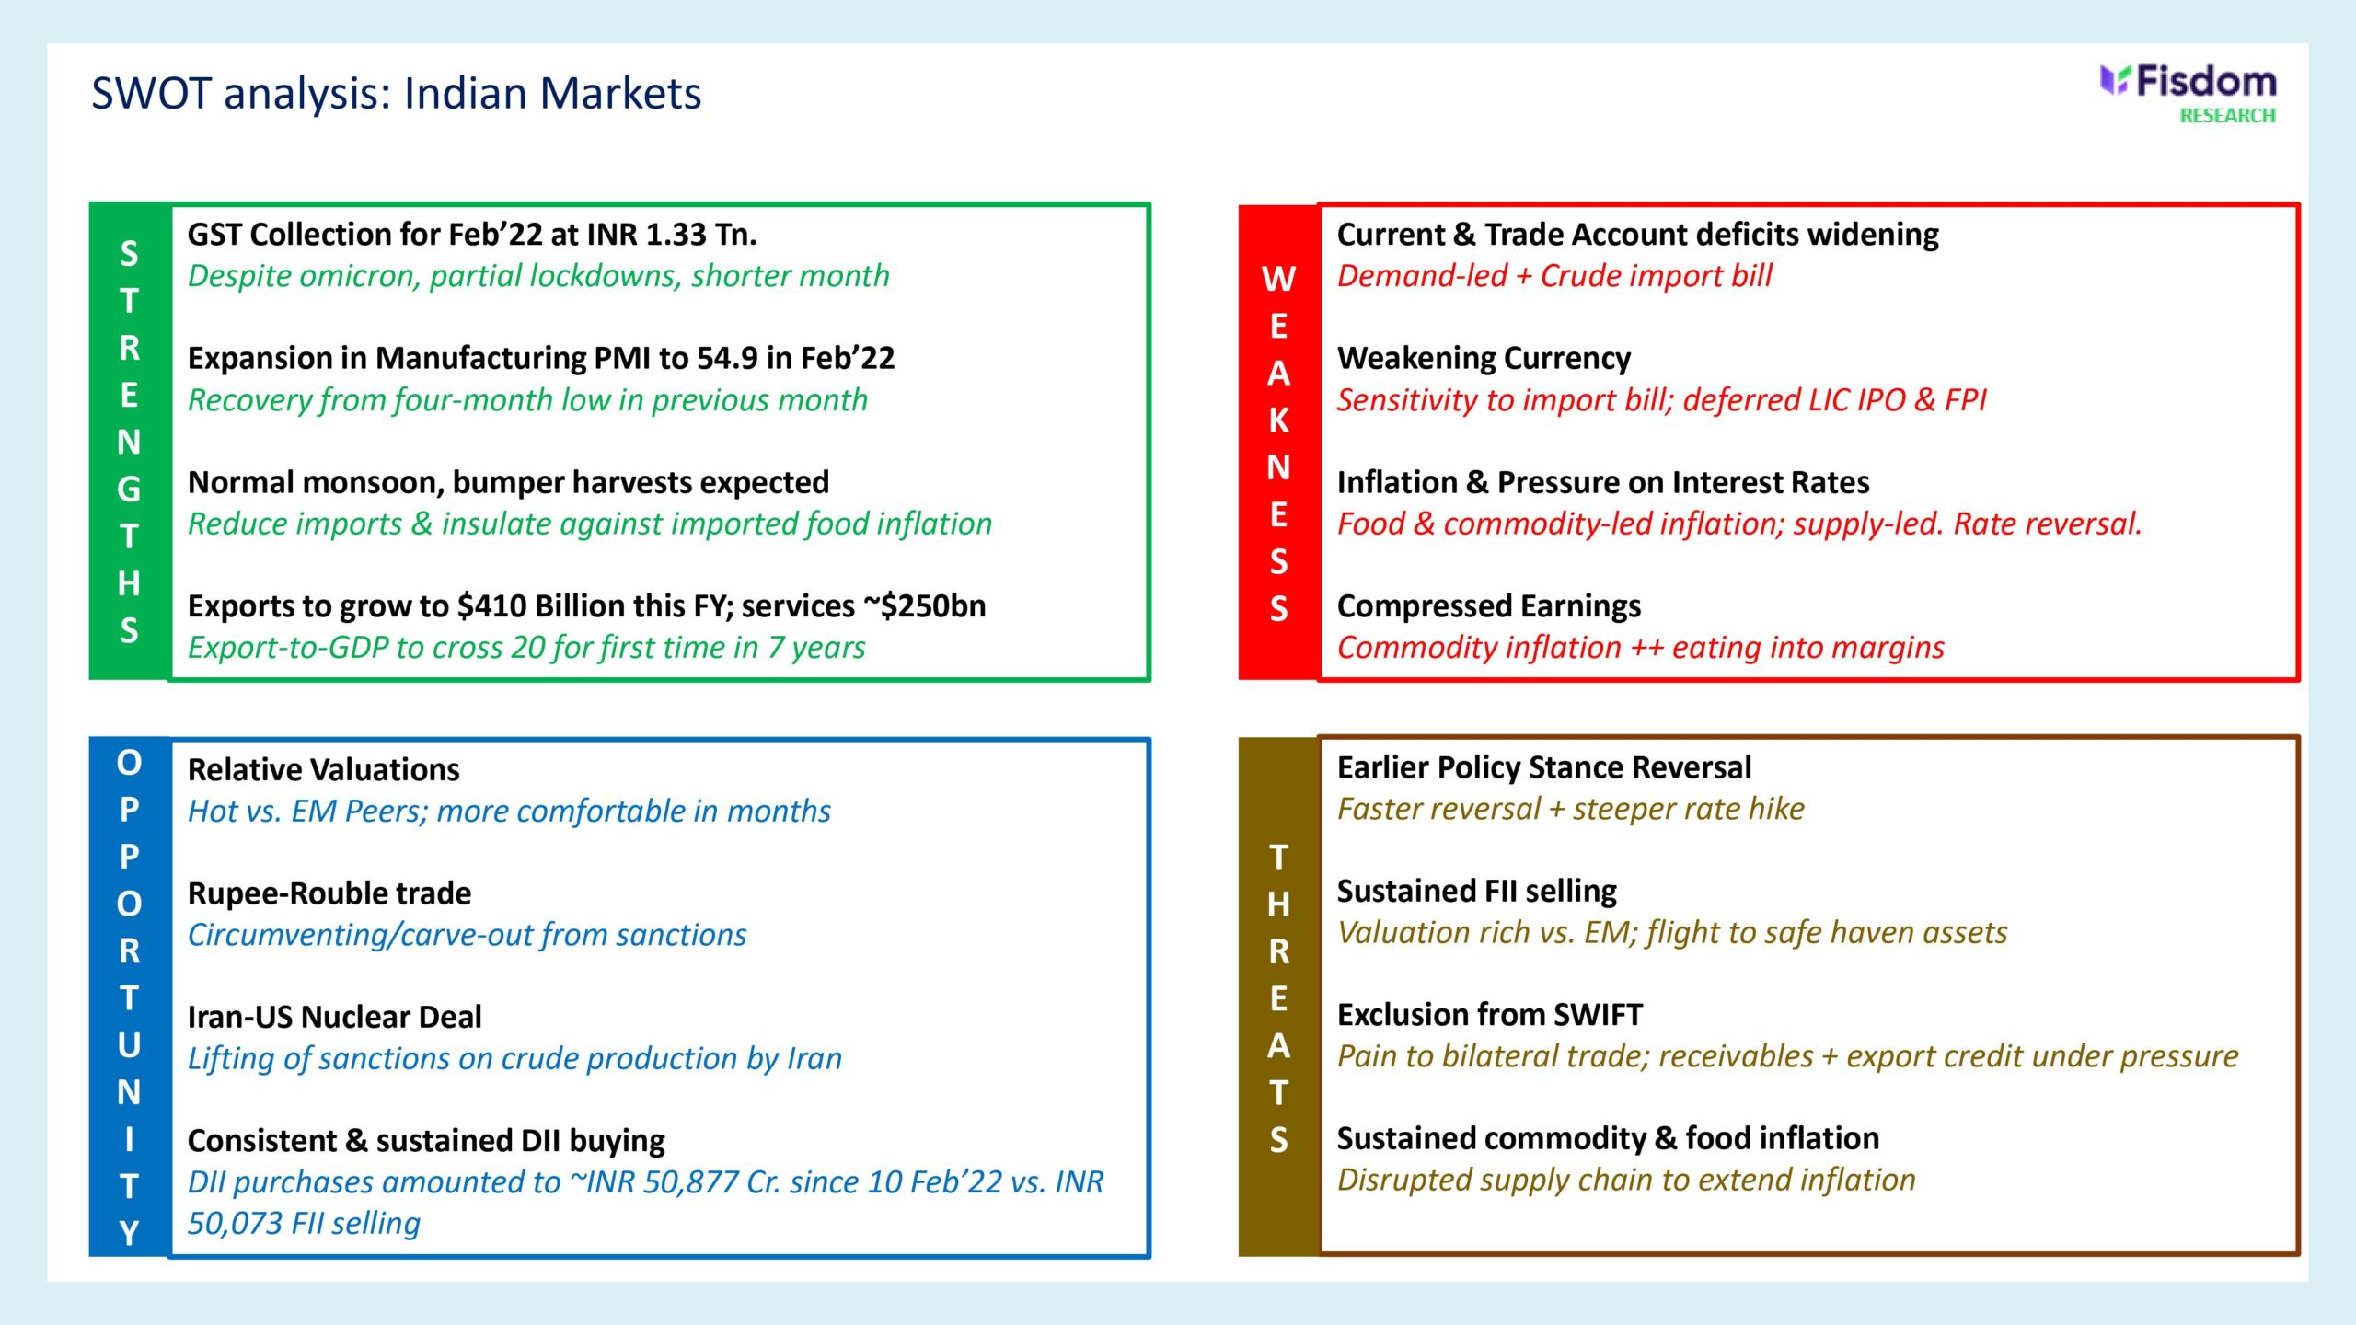Click Inflation & Pressure on Interest Rates
The width and height of the screenshot is (2356, 1325).
[1602, 482]
